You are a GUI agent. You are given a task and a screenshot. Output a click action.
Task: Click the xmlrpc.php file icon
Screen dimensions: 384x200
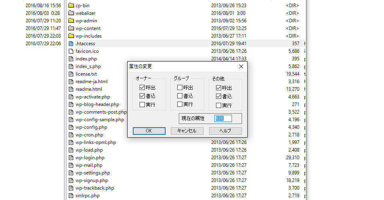[x=71, y=196]
